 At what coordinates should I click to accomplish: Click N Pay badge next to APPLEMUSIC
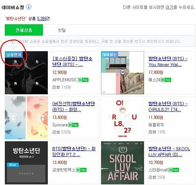click(x=83, y=80)
